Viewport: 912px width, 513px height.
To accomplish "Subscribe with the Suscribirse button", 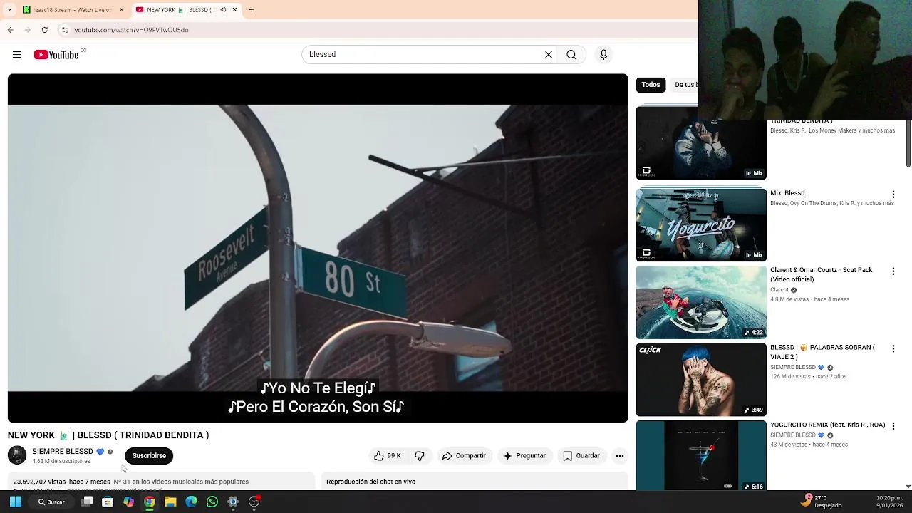I will pos(149,456).
